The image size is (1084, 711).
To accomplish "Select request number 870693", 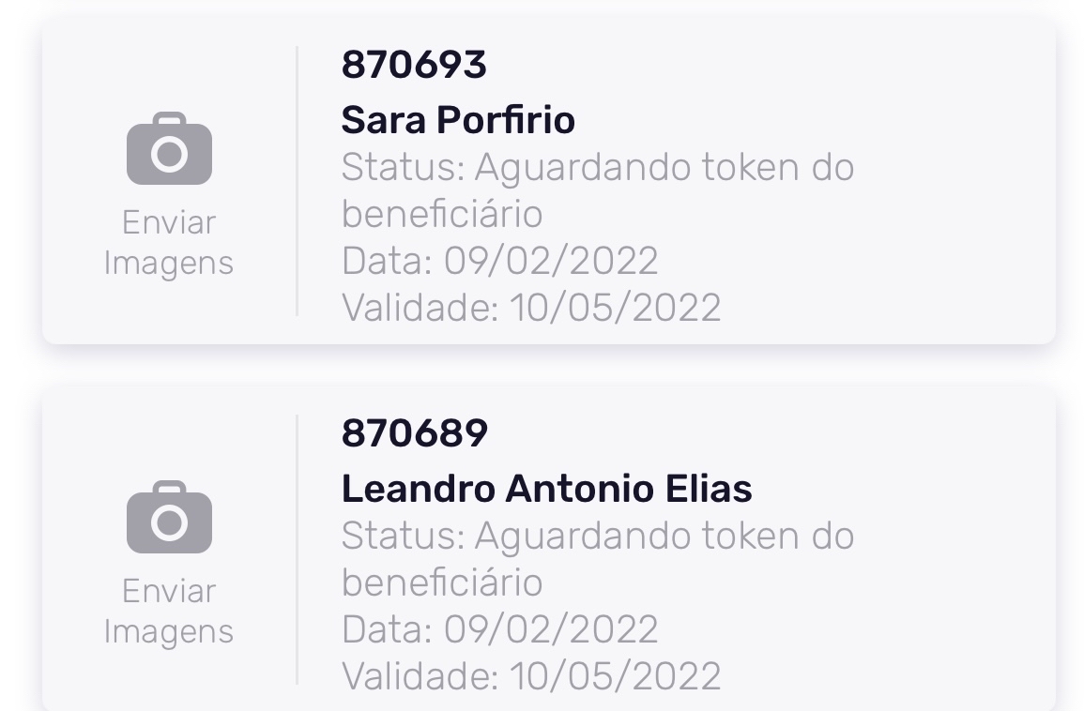I will coord(414,65).
